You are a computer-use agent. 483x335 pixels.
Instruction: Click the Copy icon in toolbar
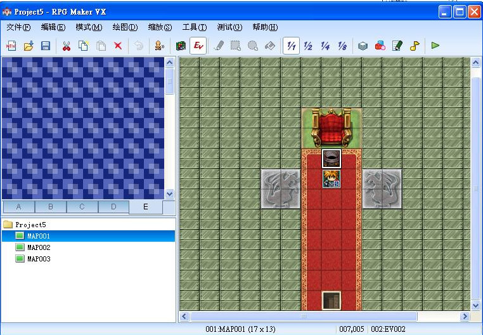coord(84,46)
